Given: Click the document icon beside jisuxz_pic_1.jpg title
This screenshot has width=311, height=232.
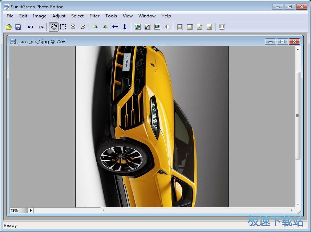Looking at the screenshot, I should click(13, 42).
